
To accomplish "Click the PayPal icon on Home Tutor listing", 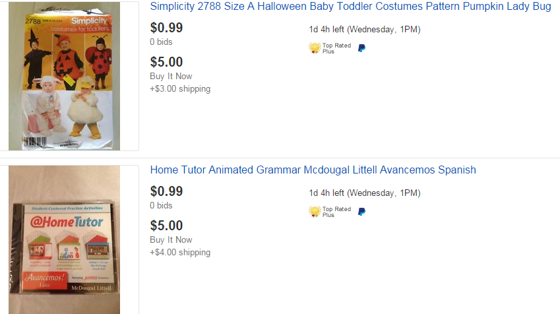I will click(x=361, y=212).
